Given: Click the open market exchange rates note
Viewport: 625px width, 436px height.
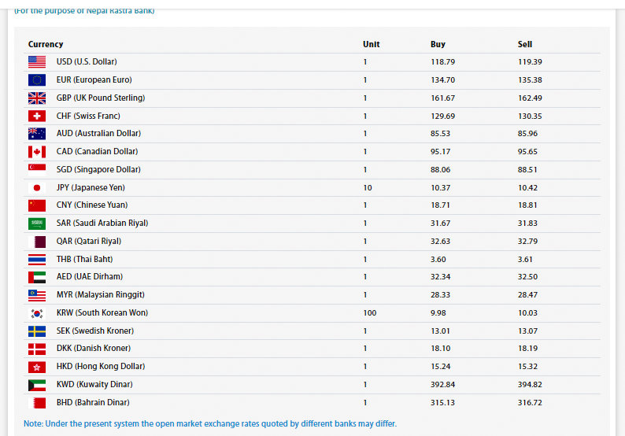Looking at the screenshot, I should point(210,423).
